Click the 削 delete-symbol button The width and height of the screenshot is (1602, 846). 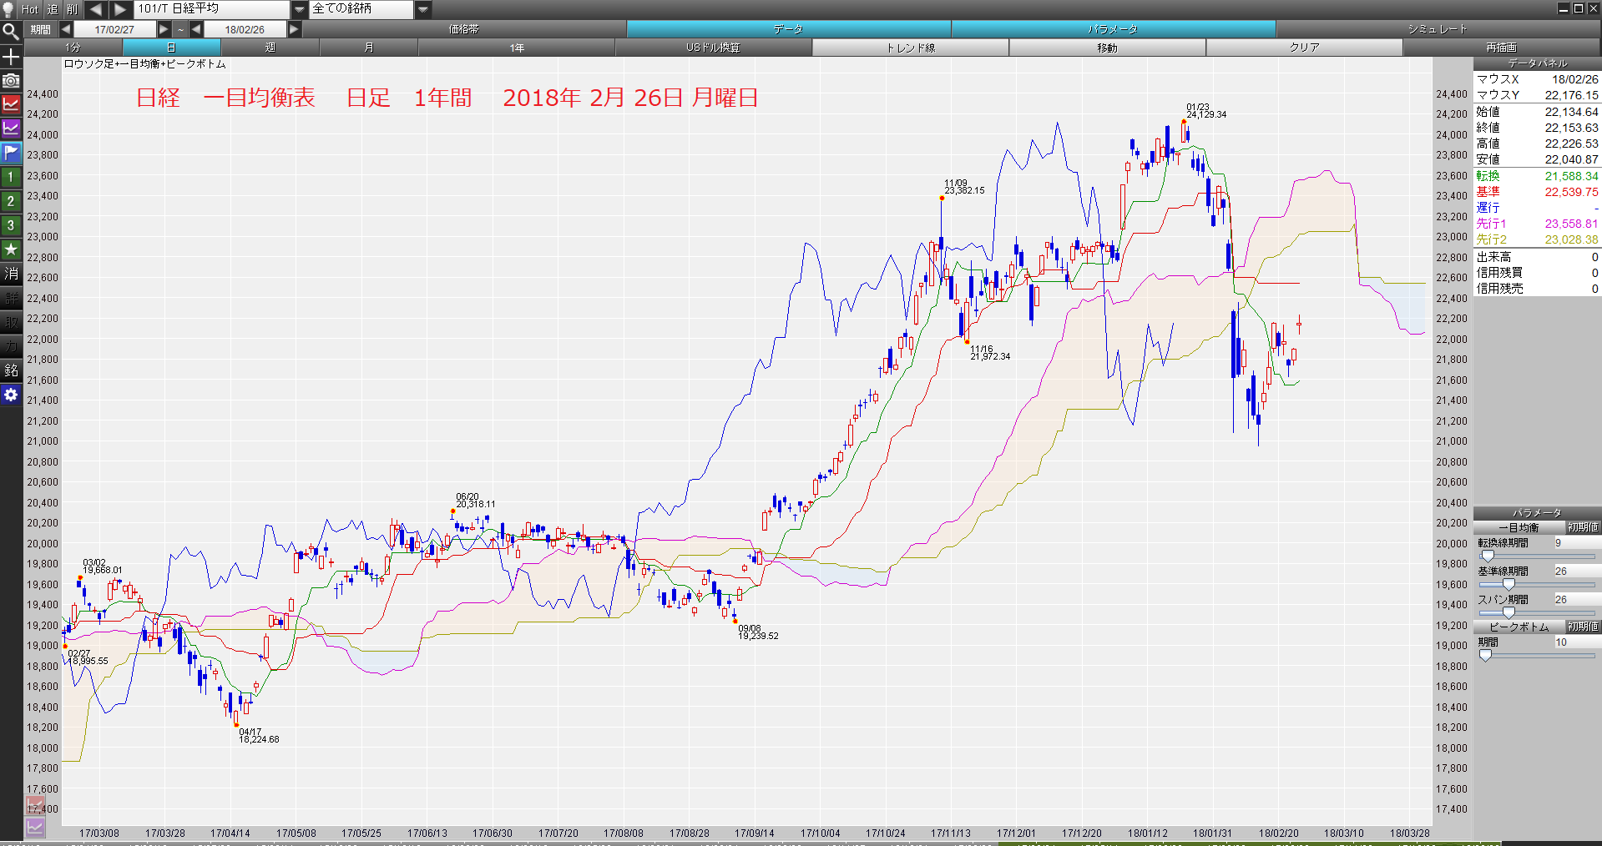pos(72,9)
